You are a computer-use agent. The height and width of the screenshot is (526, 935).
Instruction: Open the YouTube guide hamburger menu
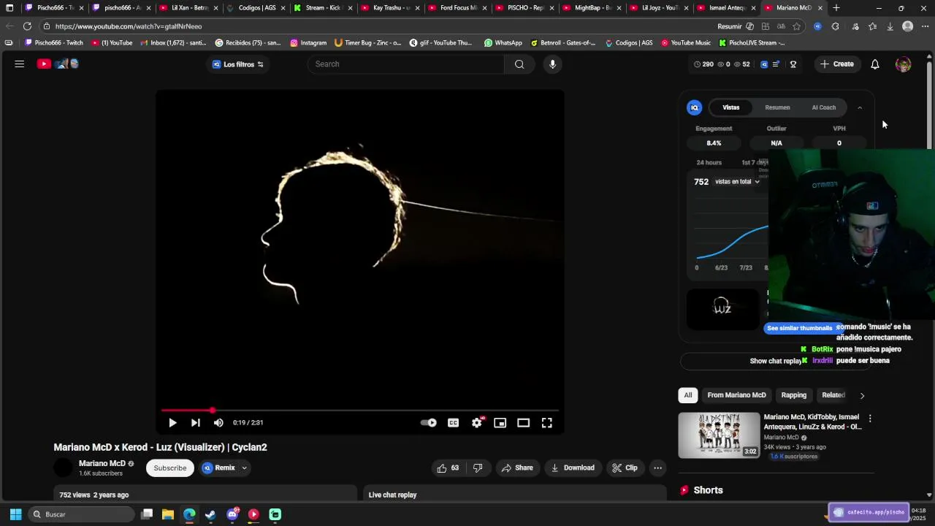tap(20, 64)
